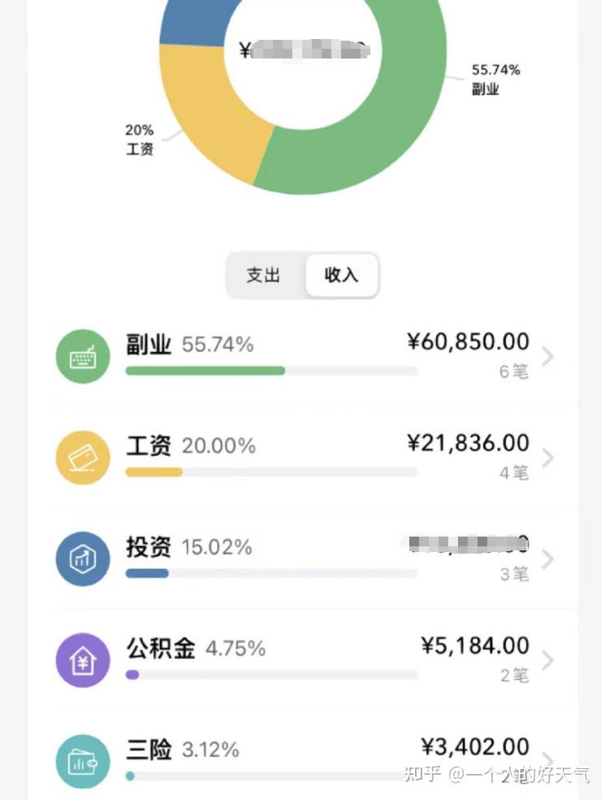The height and width of the screenshot is (800, 605).
Task: Expand 投资 entry with right chevron
Action: pyautogui.click(x=547, y=559)
